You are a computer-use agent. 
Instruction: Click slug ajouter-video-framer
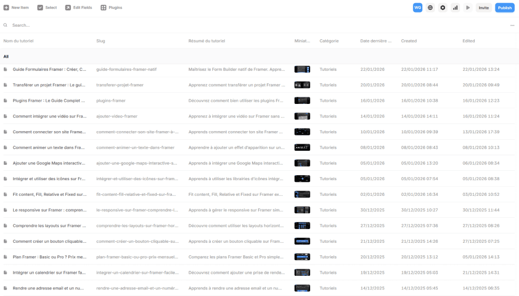[x=117, y=116]
